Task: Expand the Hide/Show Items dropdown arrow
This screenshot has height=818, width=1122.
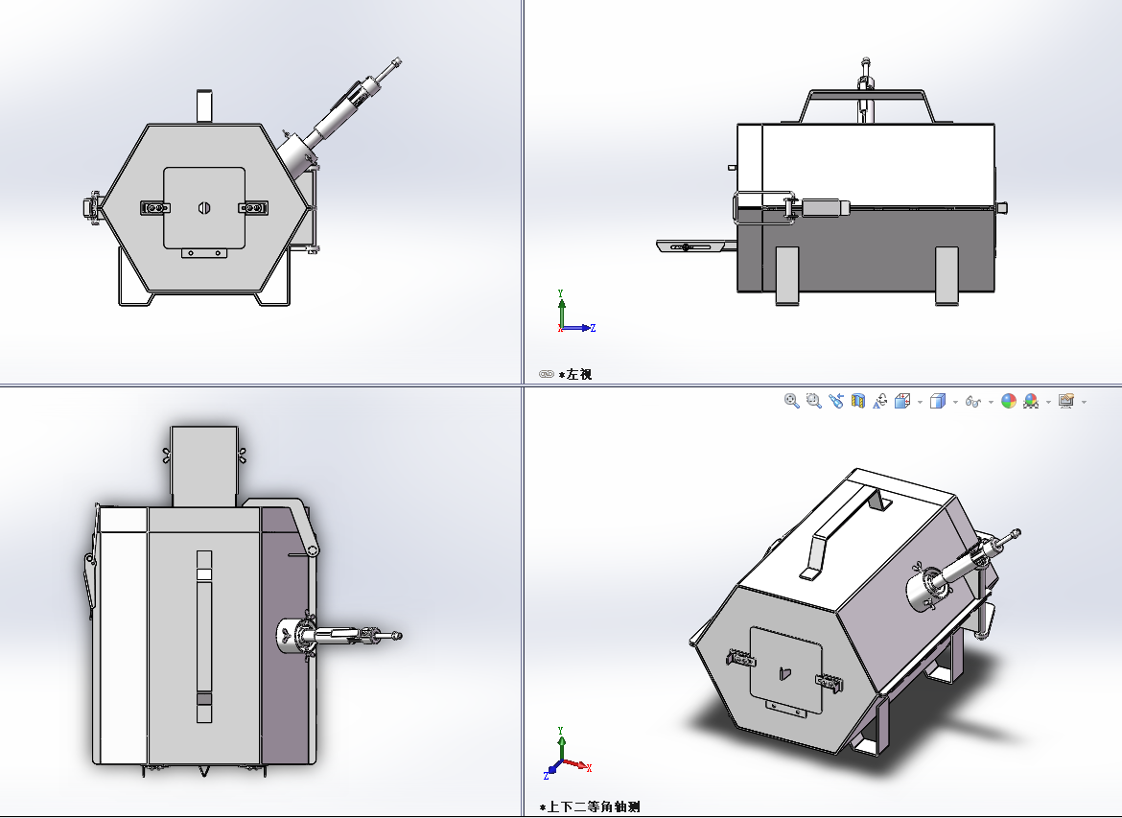Action: pyautogui.click(x=991, y=402)
